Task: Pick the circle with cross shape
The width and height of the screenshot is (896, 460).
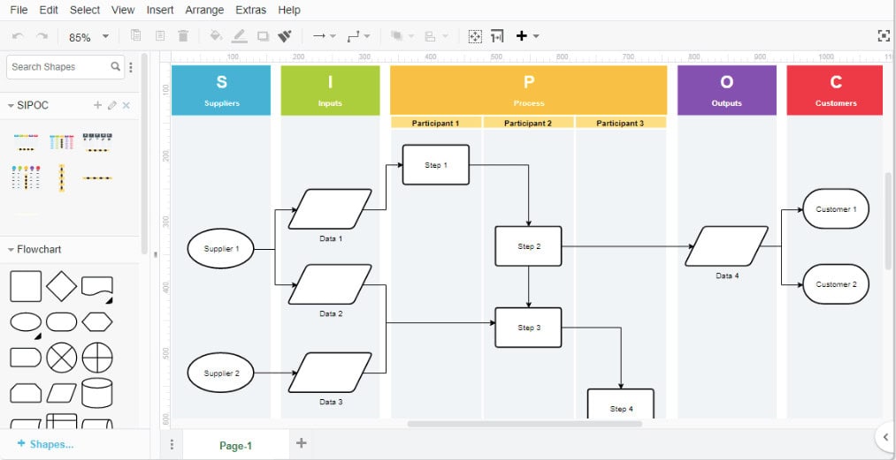Action: 96,358
